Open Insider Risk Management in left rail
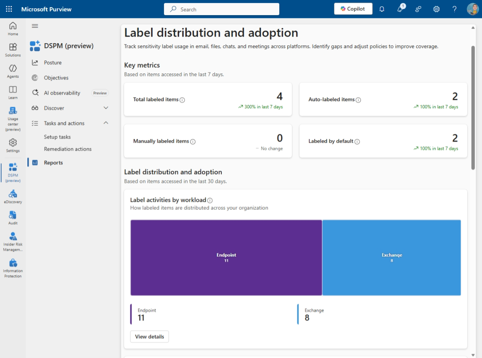482x358 pixels. click(13, 241)
